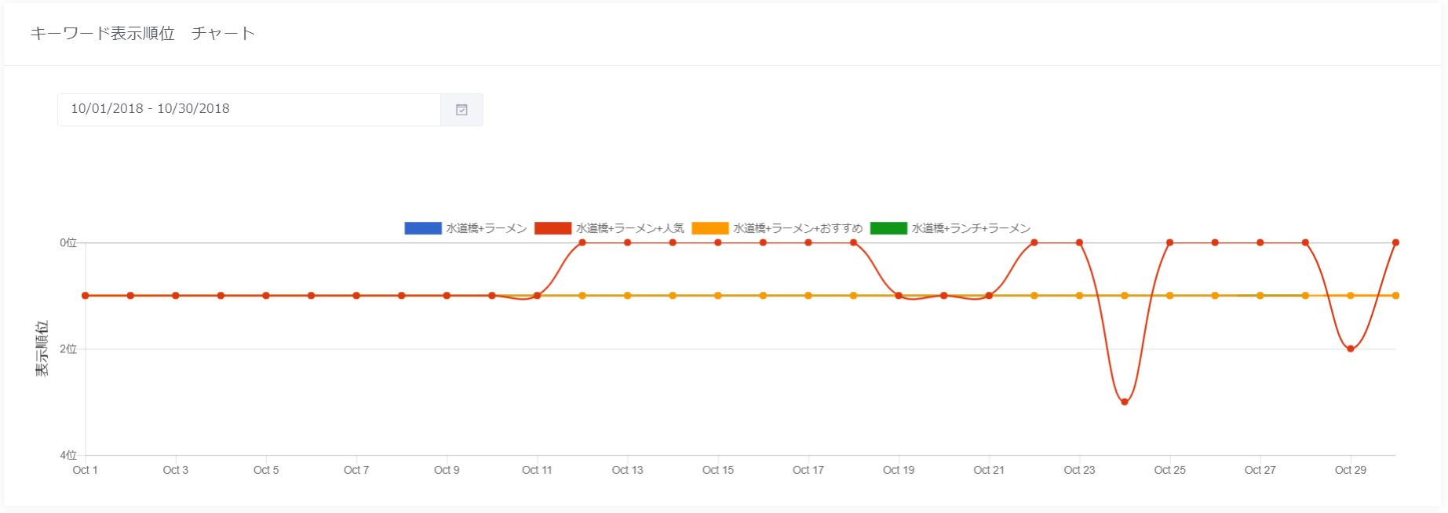Click the red data point on Oct 23 at rank 0
The width and height of the screenshot is (1448, 513).
pos(1080,242)
